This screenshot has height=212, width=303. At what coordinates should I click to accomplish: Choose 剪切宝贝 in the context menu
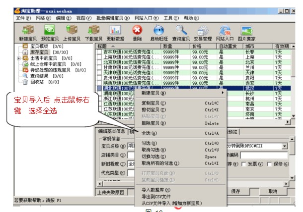pos(181,110)
